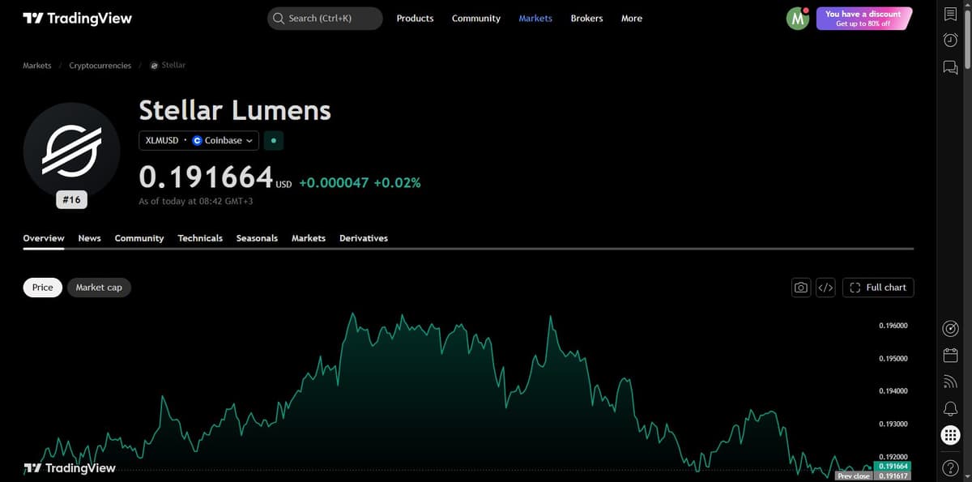Screen dimensions: 972x482
Task: Click the 0.194000 axis value
Action: point(893,391)
